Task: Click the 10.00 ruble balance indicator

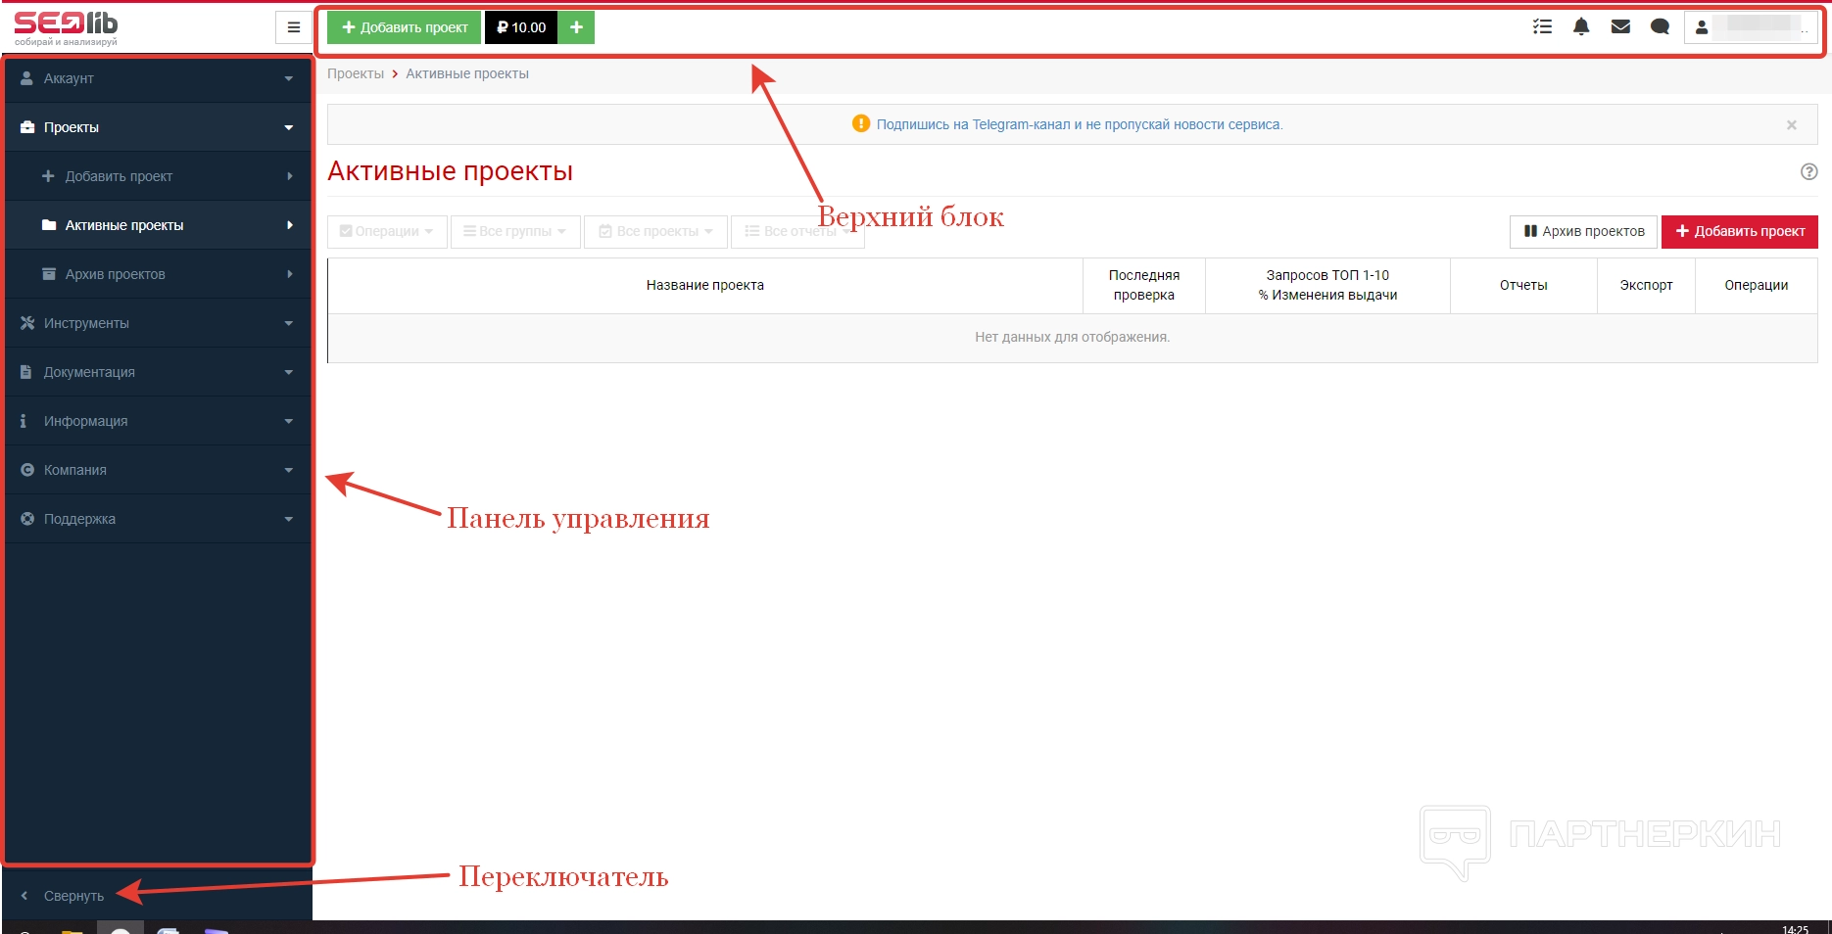Action: coord(521,27)
